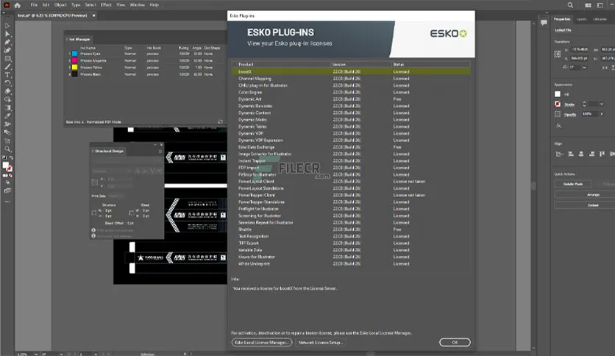The width and height of the screenshot is (615, 356).
Task: Select the 'White Underprint' plug-in row
Action: (351, 263)
